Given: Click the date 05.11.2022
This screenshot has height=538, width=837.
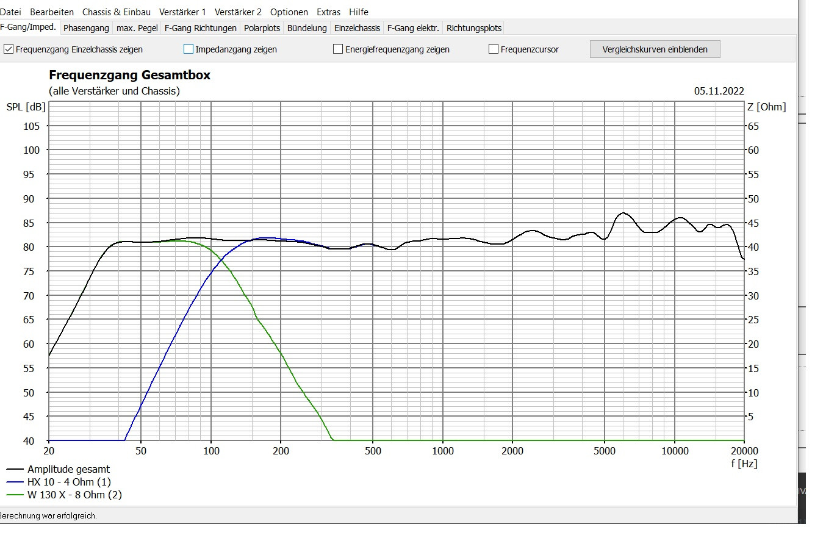Looking at the screenshot, I should point(719,91).
